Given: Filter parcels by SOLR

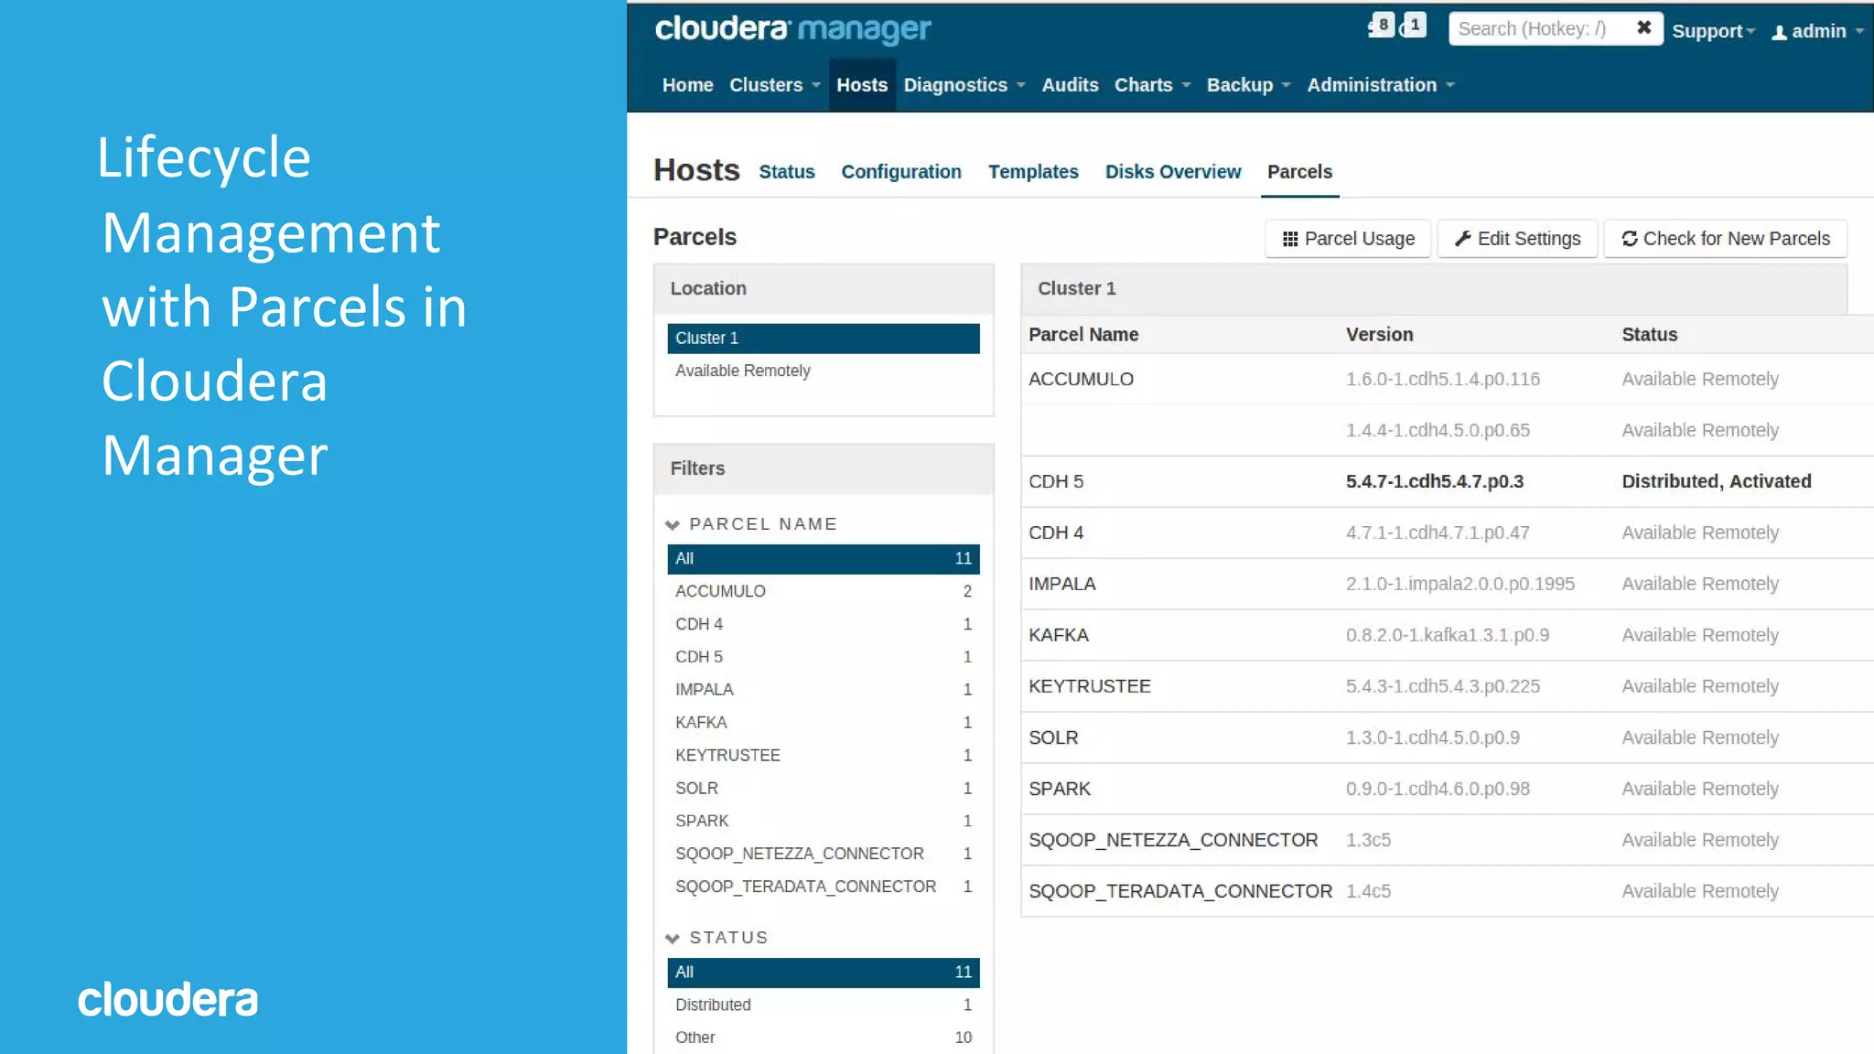Looking at the screenshot, I should pos(824,789).
